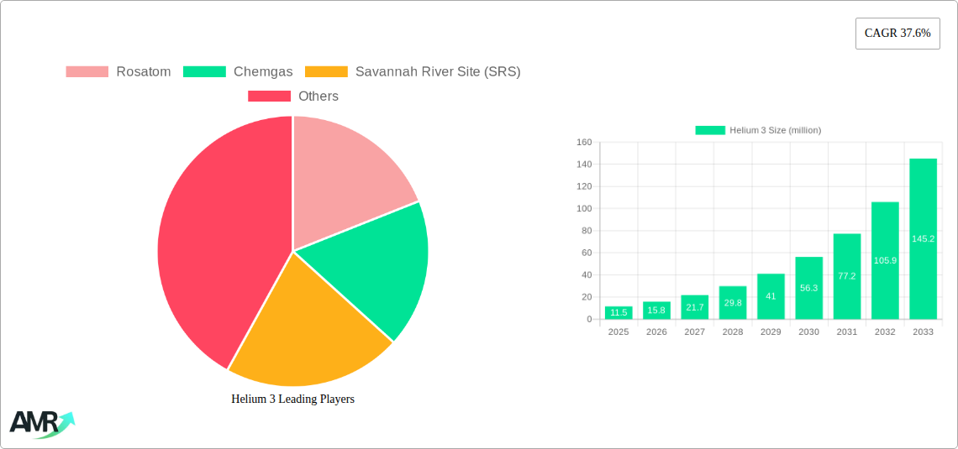Click the 2031 bar with value 77.2

(x=846, y=276)
